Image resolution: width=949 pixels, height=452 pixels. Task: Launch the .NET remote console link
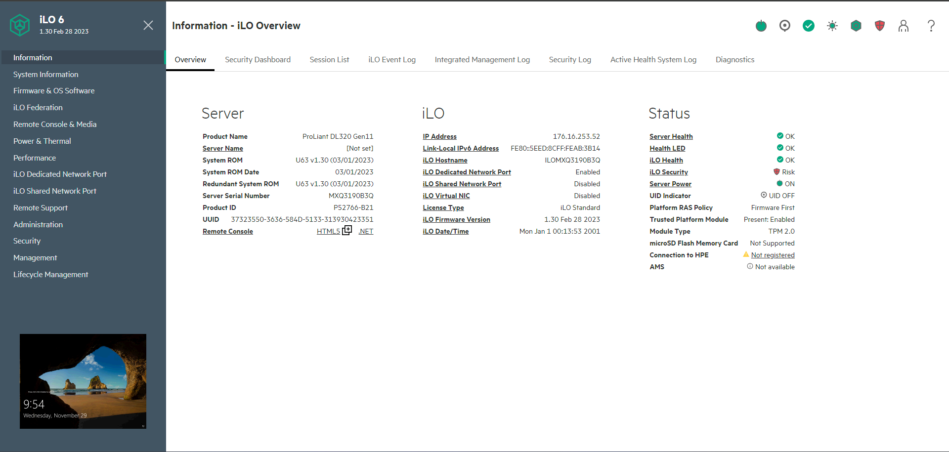[366, 231]
